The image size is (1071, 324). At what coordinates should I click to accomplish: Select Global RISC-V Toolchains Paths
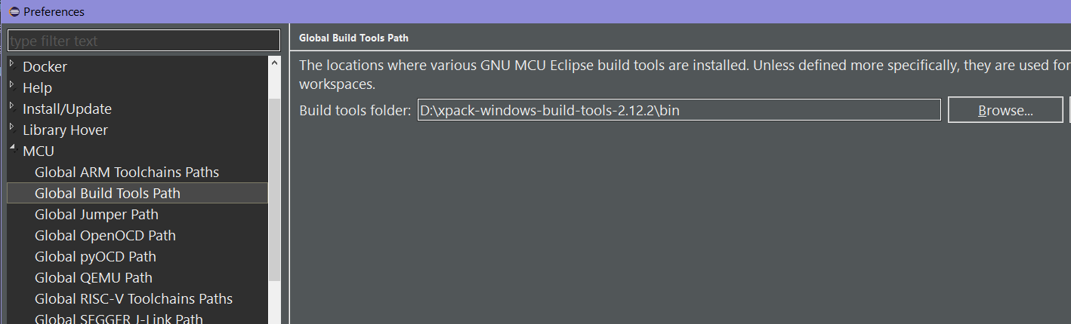(134, 298)
